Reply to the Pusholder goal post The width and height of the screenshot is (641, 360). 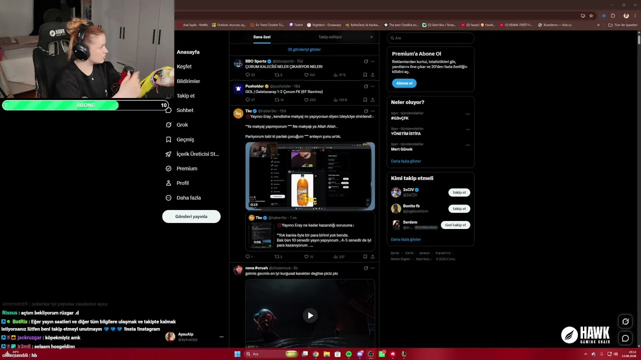[x=247, y=100]
